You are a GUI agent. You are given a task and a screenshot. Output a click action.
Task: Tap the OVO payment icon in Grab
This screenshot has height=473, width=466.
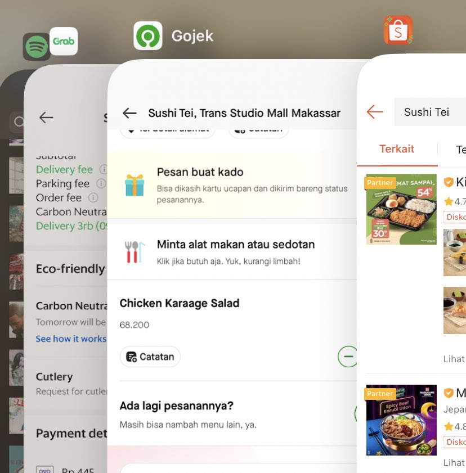pos(44,470)
